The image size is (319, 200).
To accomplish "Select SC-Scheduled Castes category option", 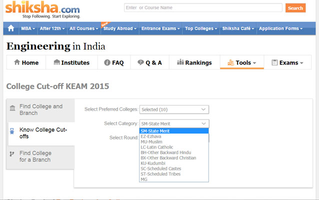I will click(161, 168).
